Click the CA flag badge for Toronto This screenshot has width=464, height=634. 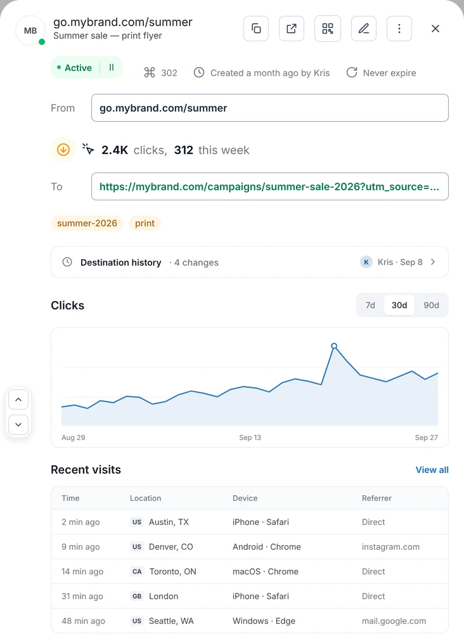[x=137, y=571]
